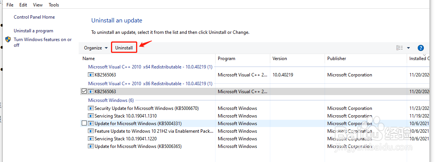Click the Feature Update 21H2 row icon
This screenshot has height=162, width=436.
coord(91,131)
